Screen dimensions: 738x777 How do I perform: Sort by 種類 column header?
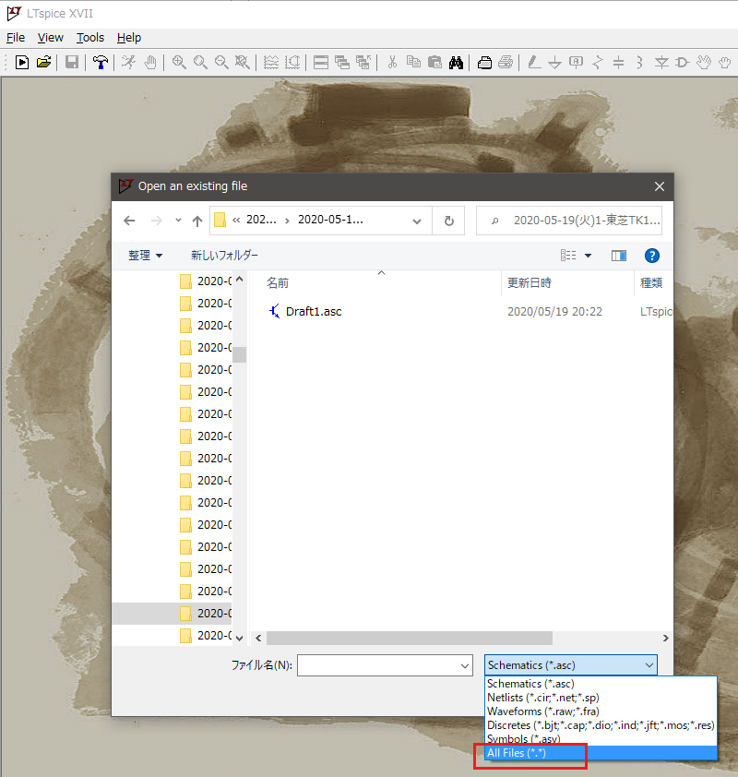(651, 283)
